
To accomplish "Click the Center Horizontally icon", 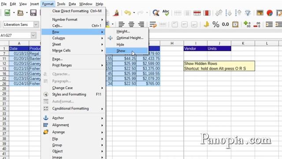I will [131, 24].
